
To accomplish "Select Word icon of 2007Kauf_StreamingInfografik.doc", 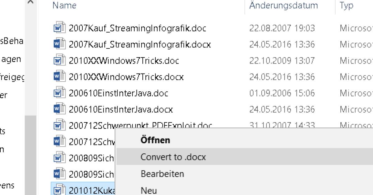I will (x=59, y=28).
